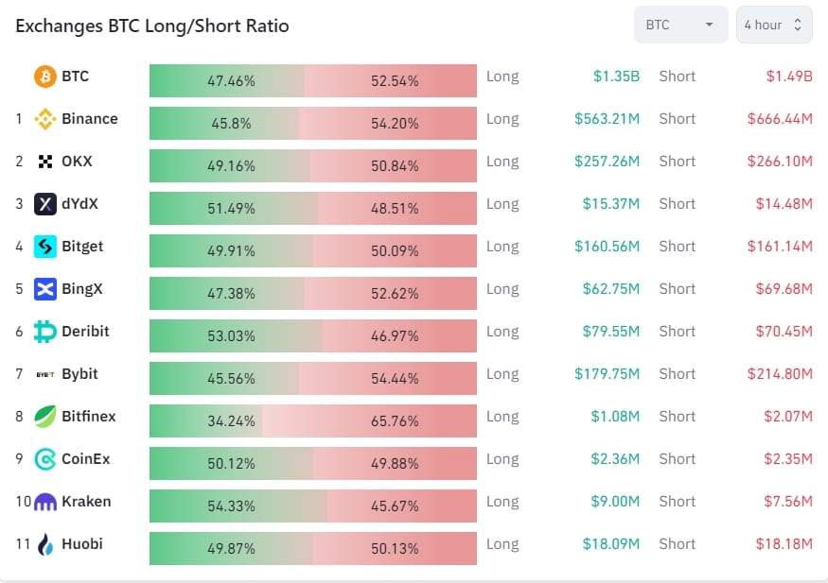Image resolution: width=828 pixels, height=583 pixels.
Task: Open the BTC coin selector dropdown
Action: point(680,25)
